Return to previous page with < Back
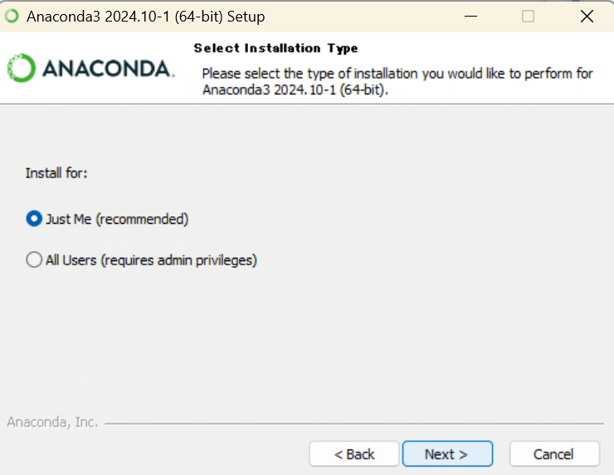 [x=354, y=454]
